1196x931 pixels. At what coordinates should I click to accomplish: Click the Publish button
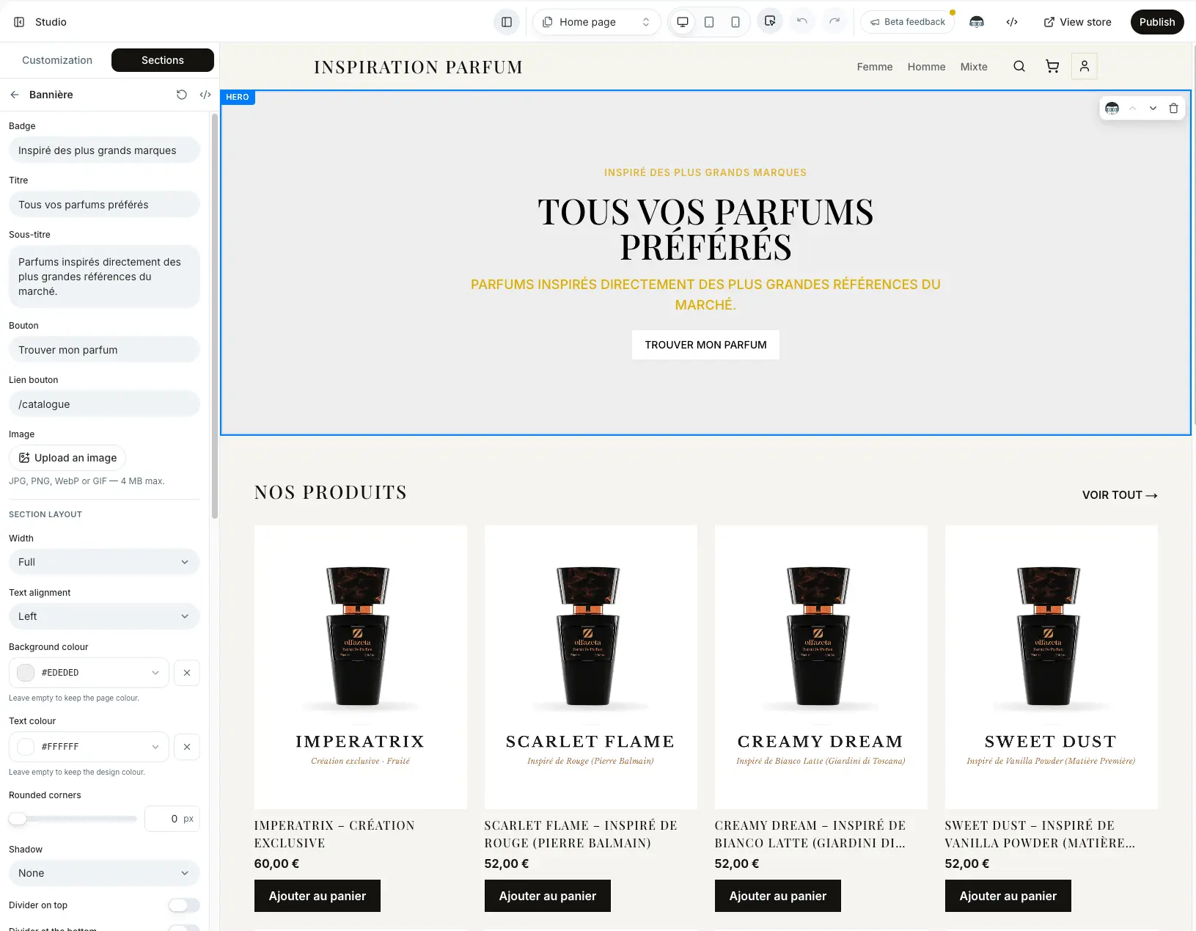pos(1157,22)
